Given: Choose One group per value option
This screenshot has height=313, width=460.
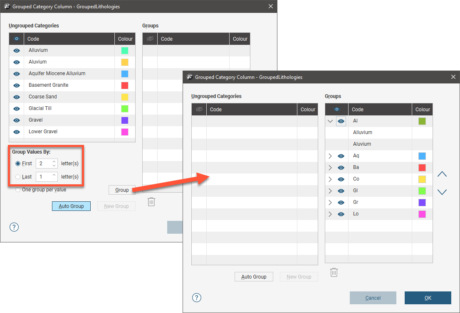Looking at the screenshot, I should click(18, 190).
